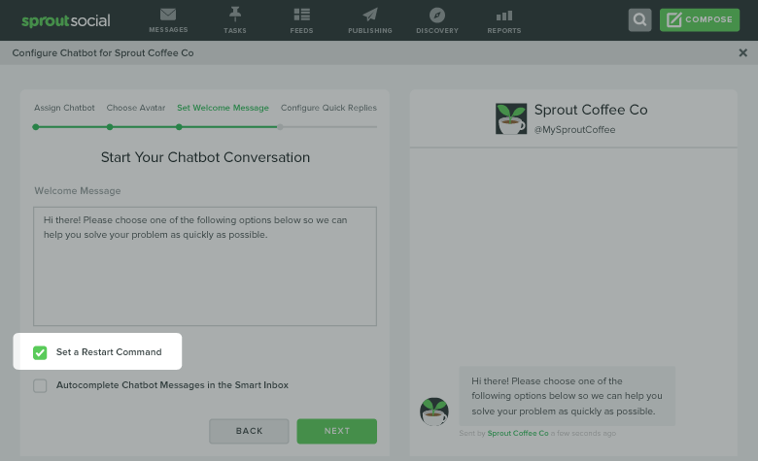
Task: Click the Sprout Coffee Co sender link
Action: tap(518, 433)
